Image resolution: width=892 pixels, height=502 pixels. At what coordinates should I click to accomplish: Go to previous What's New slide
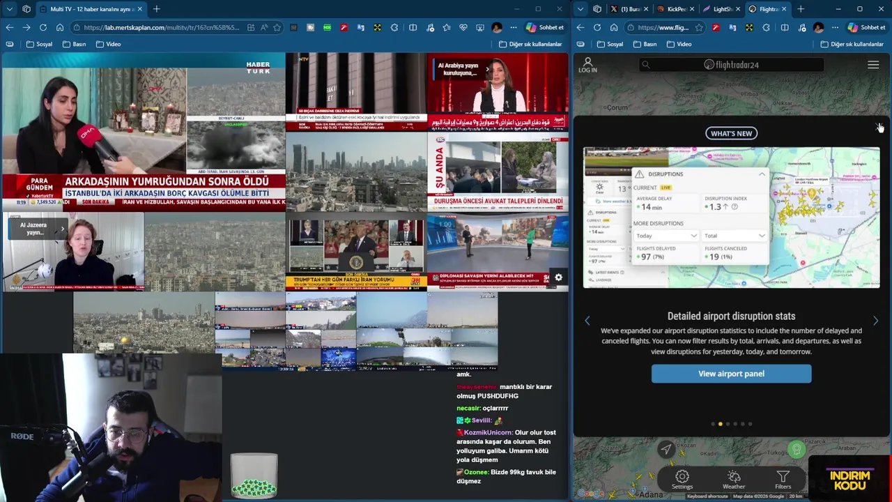click(587, 321)
